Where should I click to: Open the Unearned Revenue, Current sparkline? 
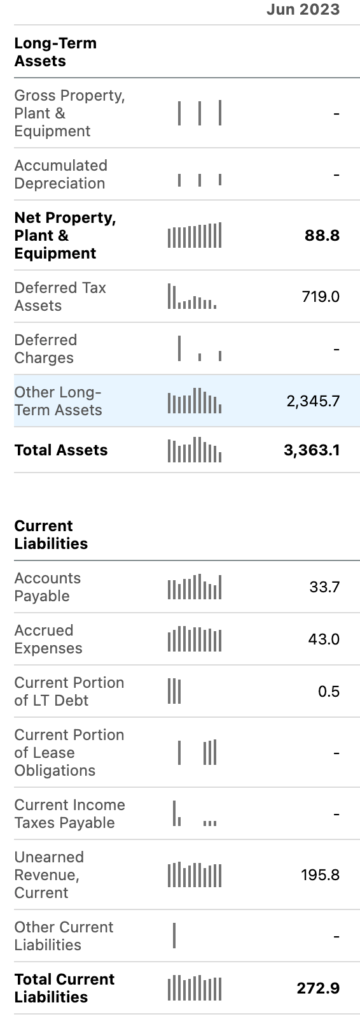coord(195,874)
